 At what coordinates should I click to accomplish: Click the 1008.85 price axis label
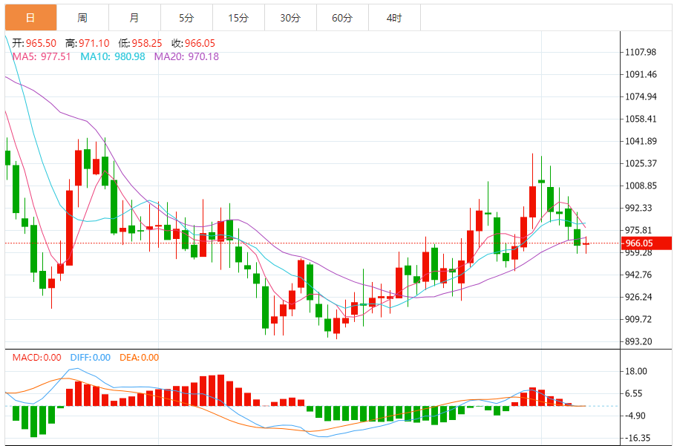pos(641,186)
